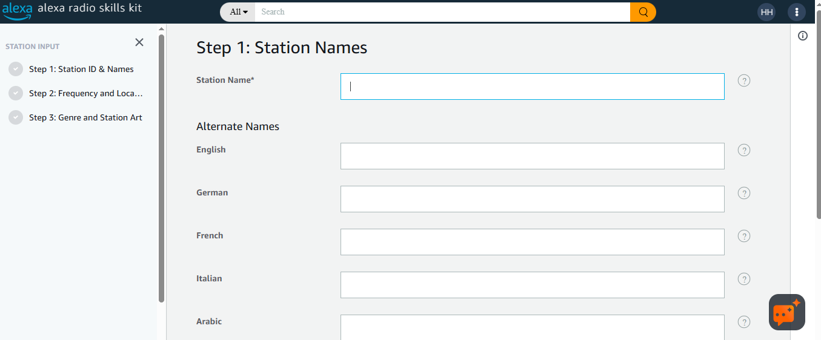The width and height of the screenshot is (821, 340).
Task: Click the info icon in right rail
Action: [803, 36]
